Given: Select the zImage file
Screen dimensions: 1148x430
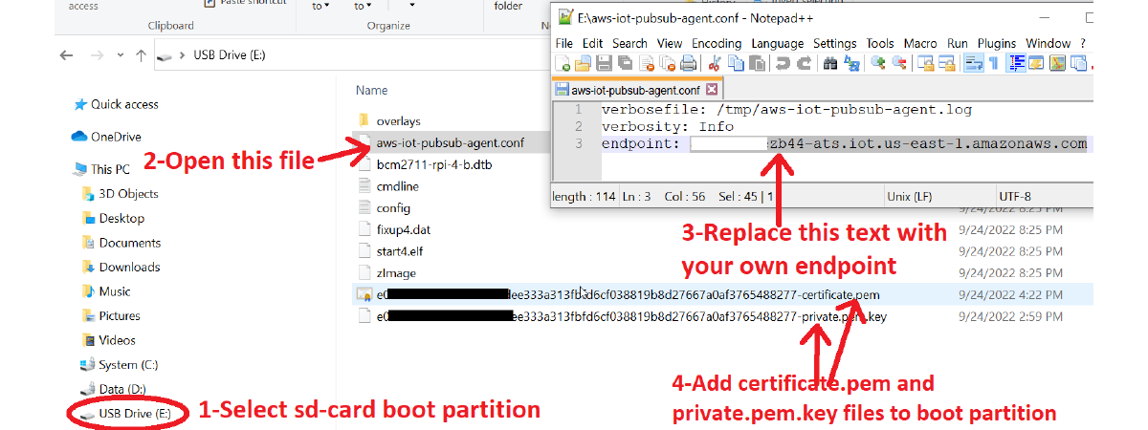Looking at the screenshot, I should click(x=396, y=273).
